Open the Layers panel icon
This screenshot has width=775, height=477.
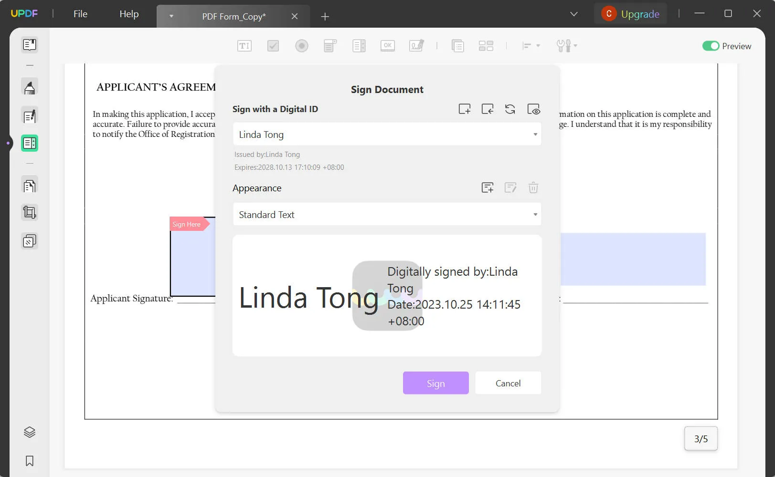(x=29, y=432)
